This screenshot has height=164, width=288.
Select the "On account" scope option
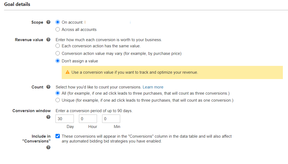coord(57,22)
